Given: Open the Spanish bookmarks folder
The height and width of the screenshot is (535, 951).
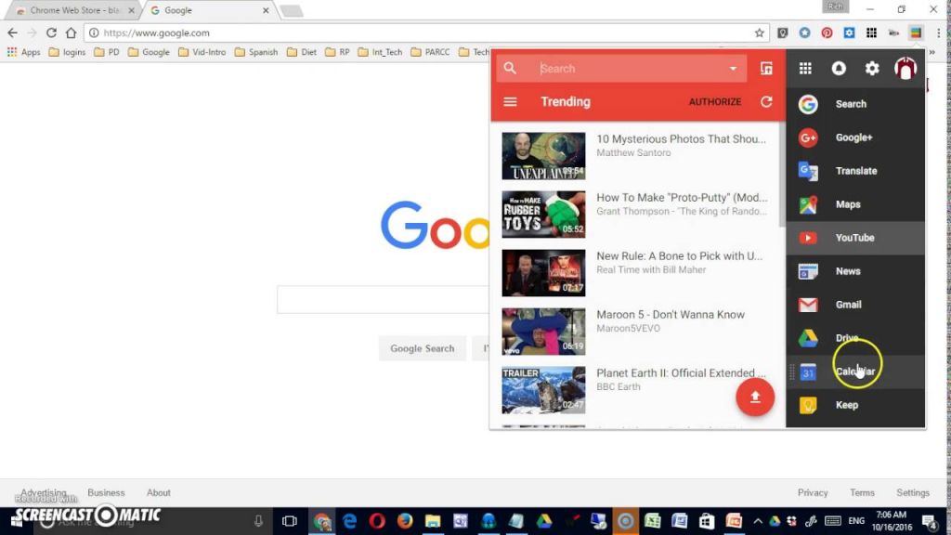Looking at the screenshot, I should [256, 52].
